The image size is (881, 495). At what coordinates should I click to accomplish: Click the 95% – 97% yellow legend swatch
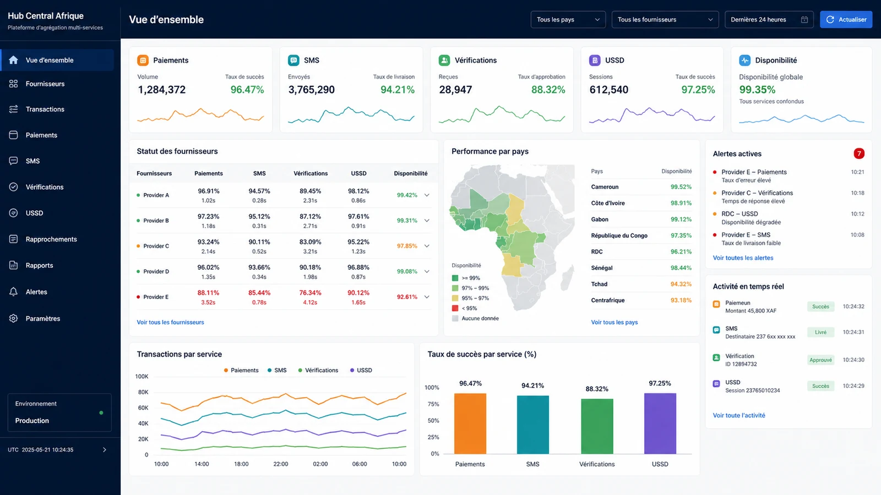tap(455, 298)
